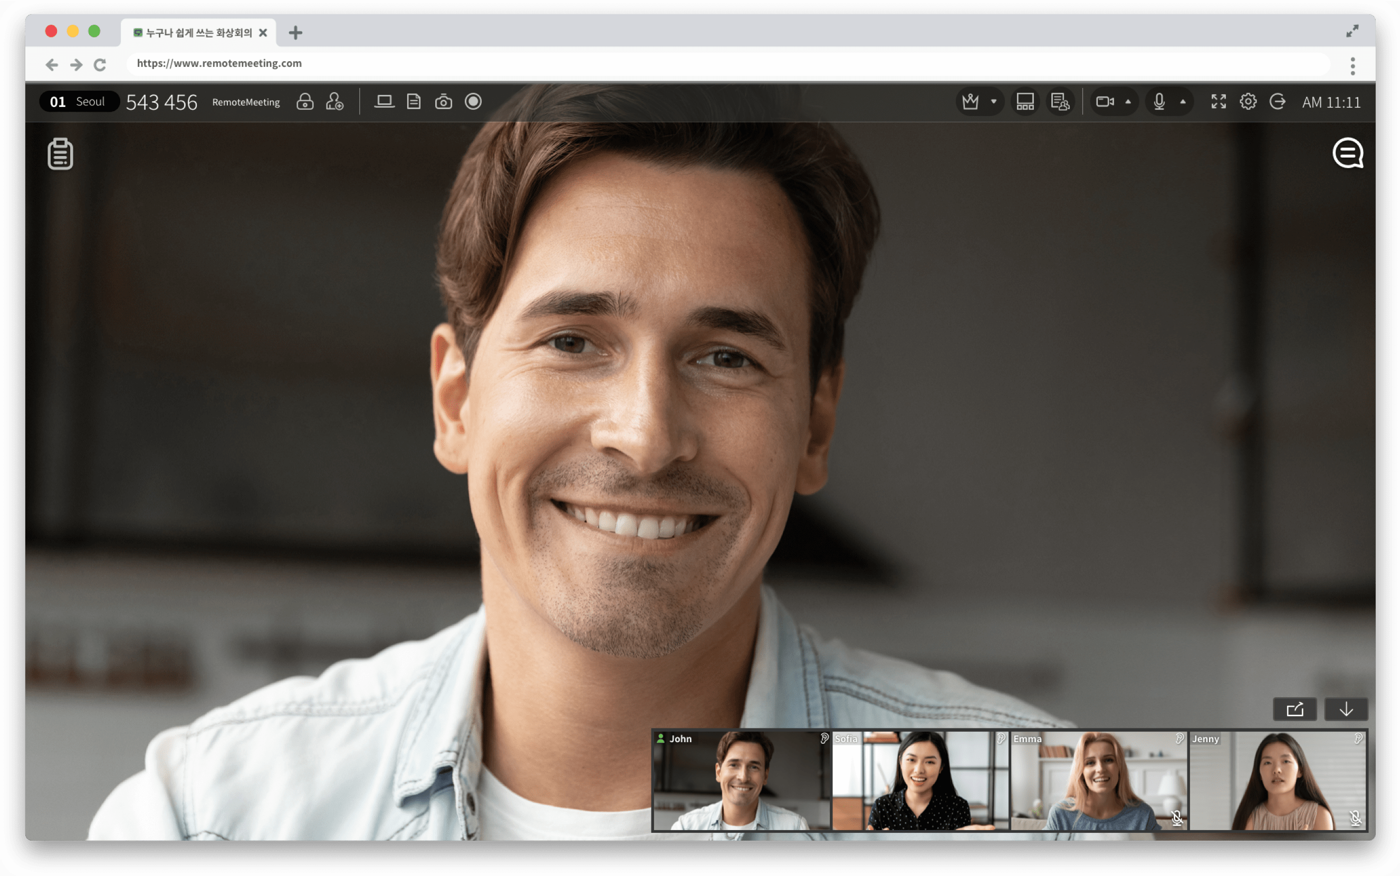Screen dimensions: 1400x876
Task: Mute the microphone in the toolbar
Action: point(1159,102)
